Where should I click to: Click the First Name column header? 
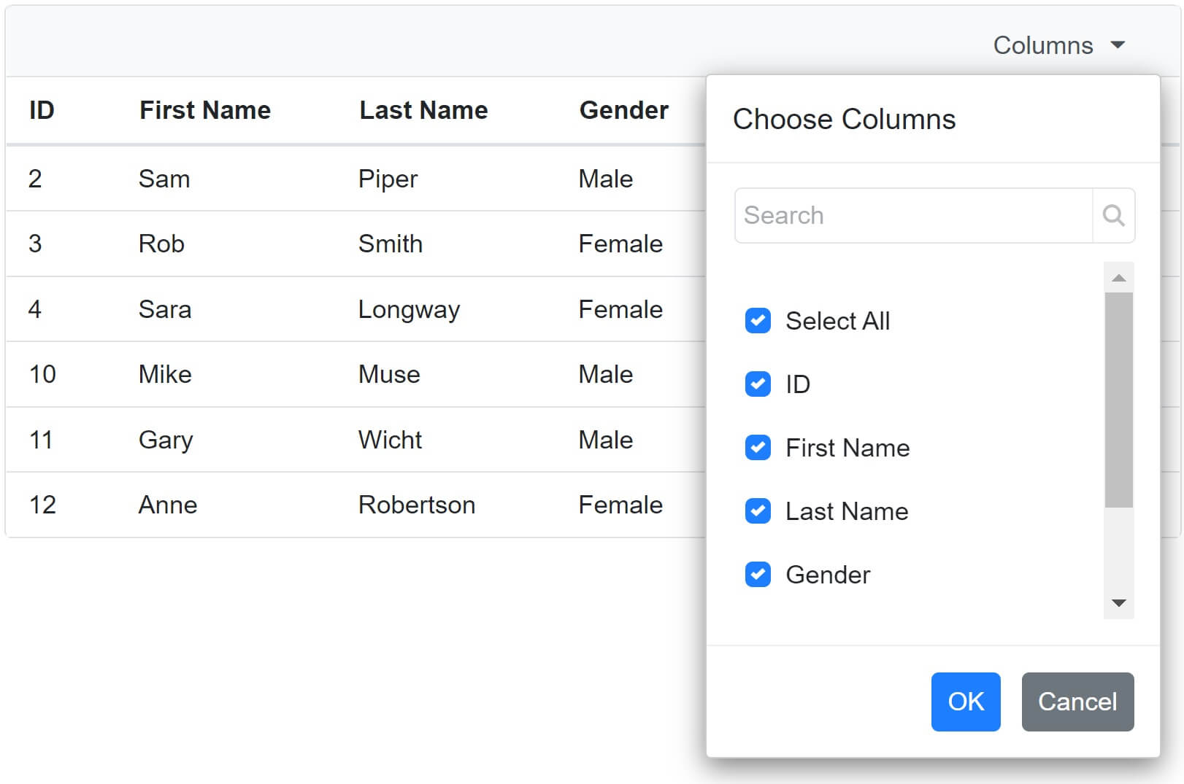click(x=204, y=110)
